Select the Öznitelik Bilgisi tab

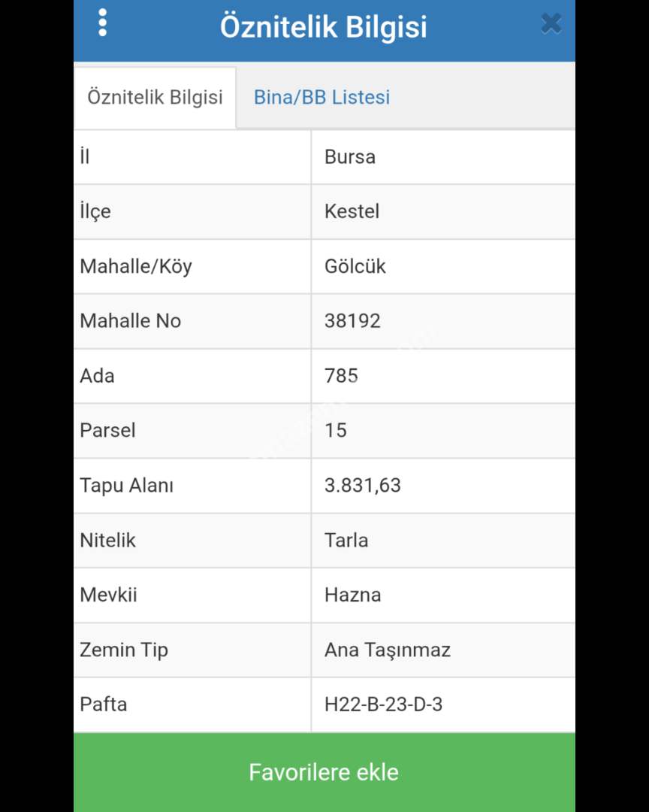coord(155,97)
